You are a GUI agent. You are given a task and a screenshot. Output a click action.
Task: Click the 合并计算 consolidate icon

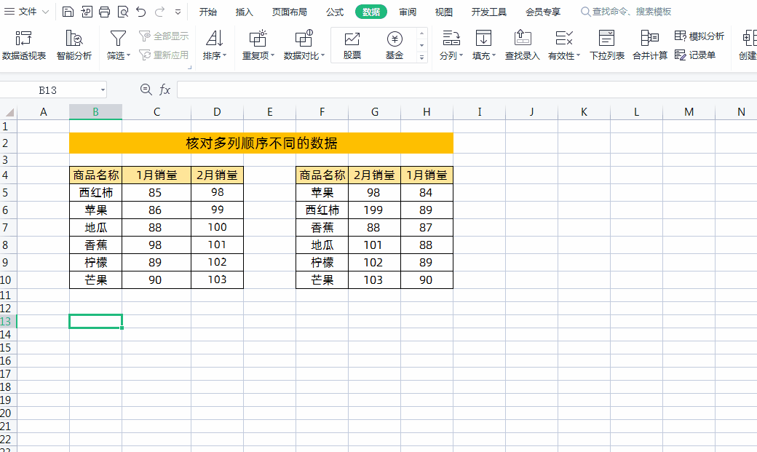[x=650, y=45]
